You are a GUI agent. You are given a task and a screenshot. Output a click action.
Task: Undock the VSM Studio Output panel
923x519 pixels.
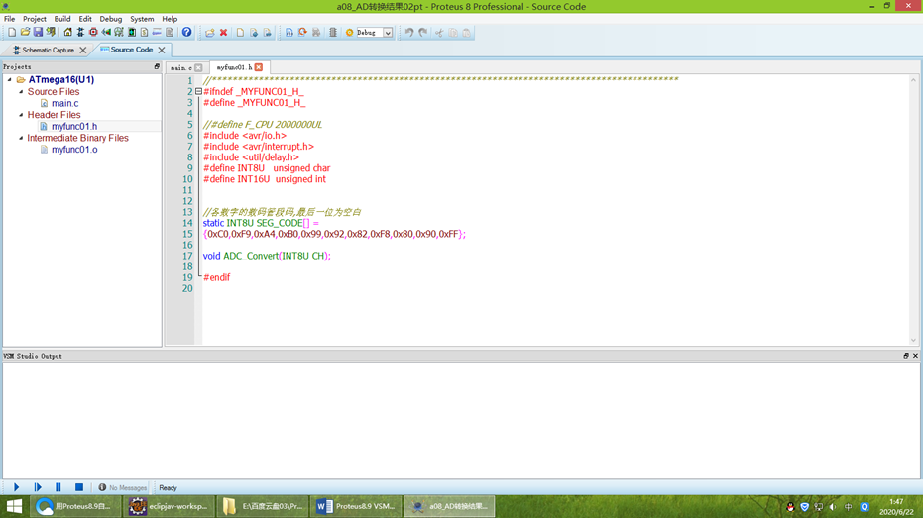[x=906, y=356]
